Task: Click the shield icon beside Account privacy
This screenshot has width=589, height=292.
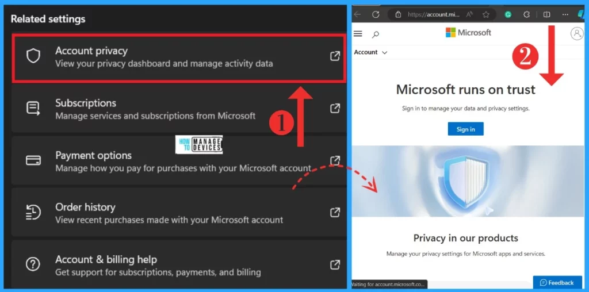Action: click(x=33, y=56)
